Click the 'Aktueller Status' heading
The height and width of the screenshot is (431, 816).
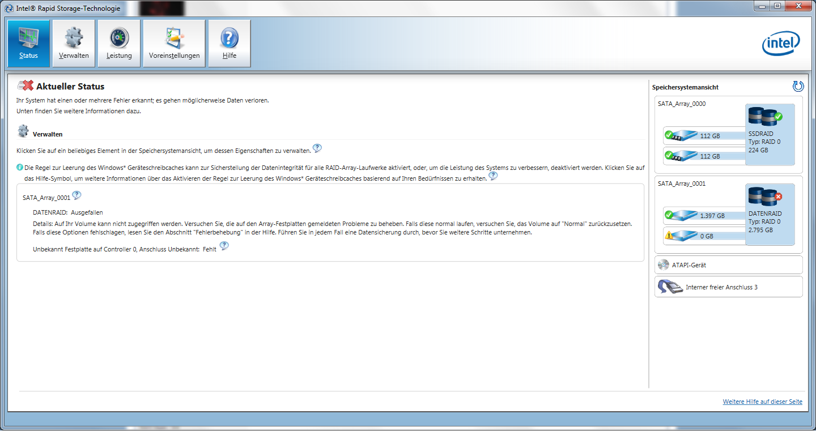point(70,87)
